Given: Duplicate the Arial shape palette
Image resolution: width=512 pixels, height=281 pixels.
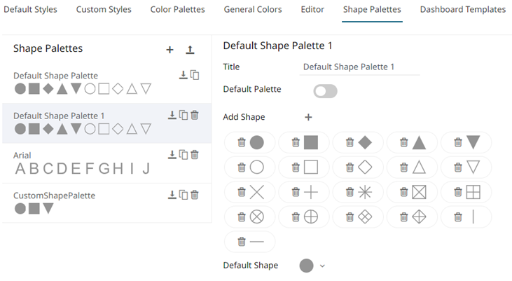Looking at the screenshot, I should [x=184, y=155].
